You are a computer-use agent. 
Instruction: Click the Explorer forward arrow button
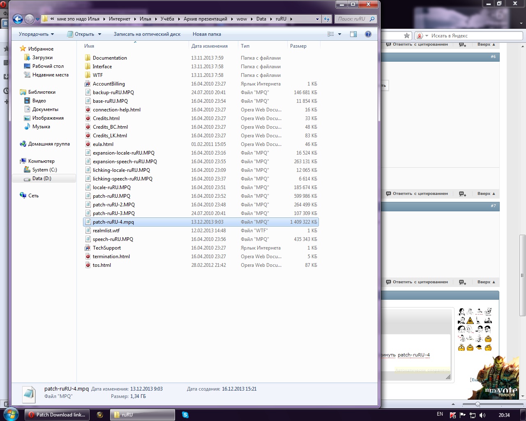tap(29, 19)
